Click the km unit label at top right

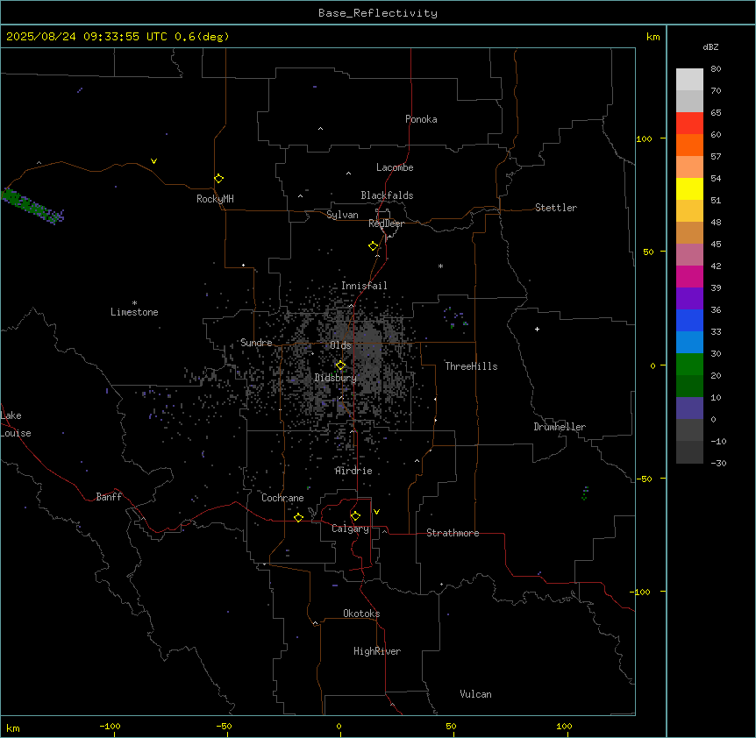[x=653, y=37]
